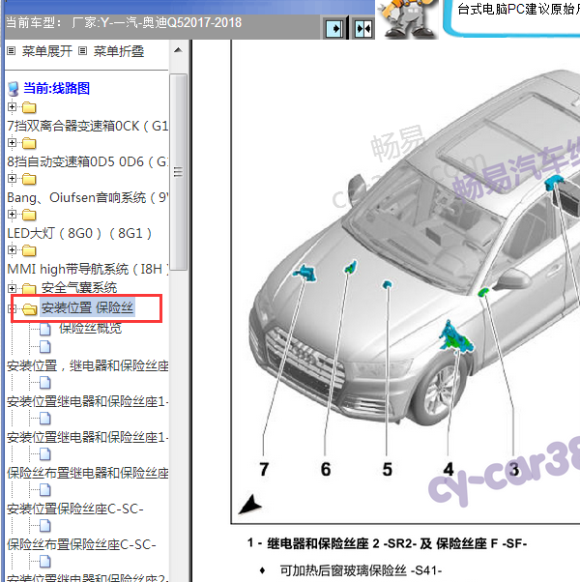Click the 可加热后窗玻璃保险丝 -S41- line
The image size is (580, 582).
coord(361,570)
